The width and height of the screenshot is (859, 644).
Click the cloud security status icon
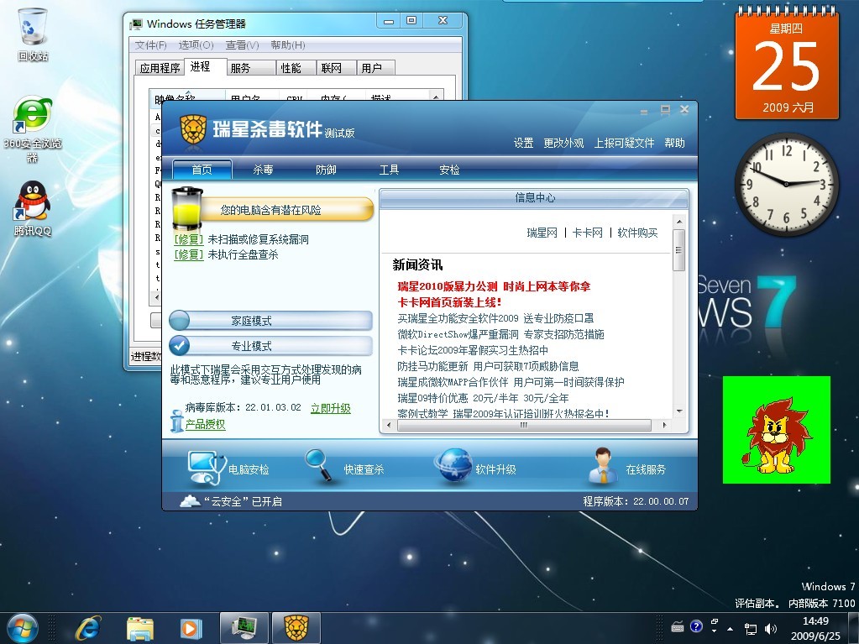click(x=190, y=500)
